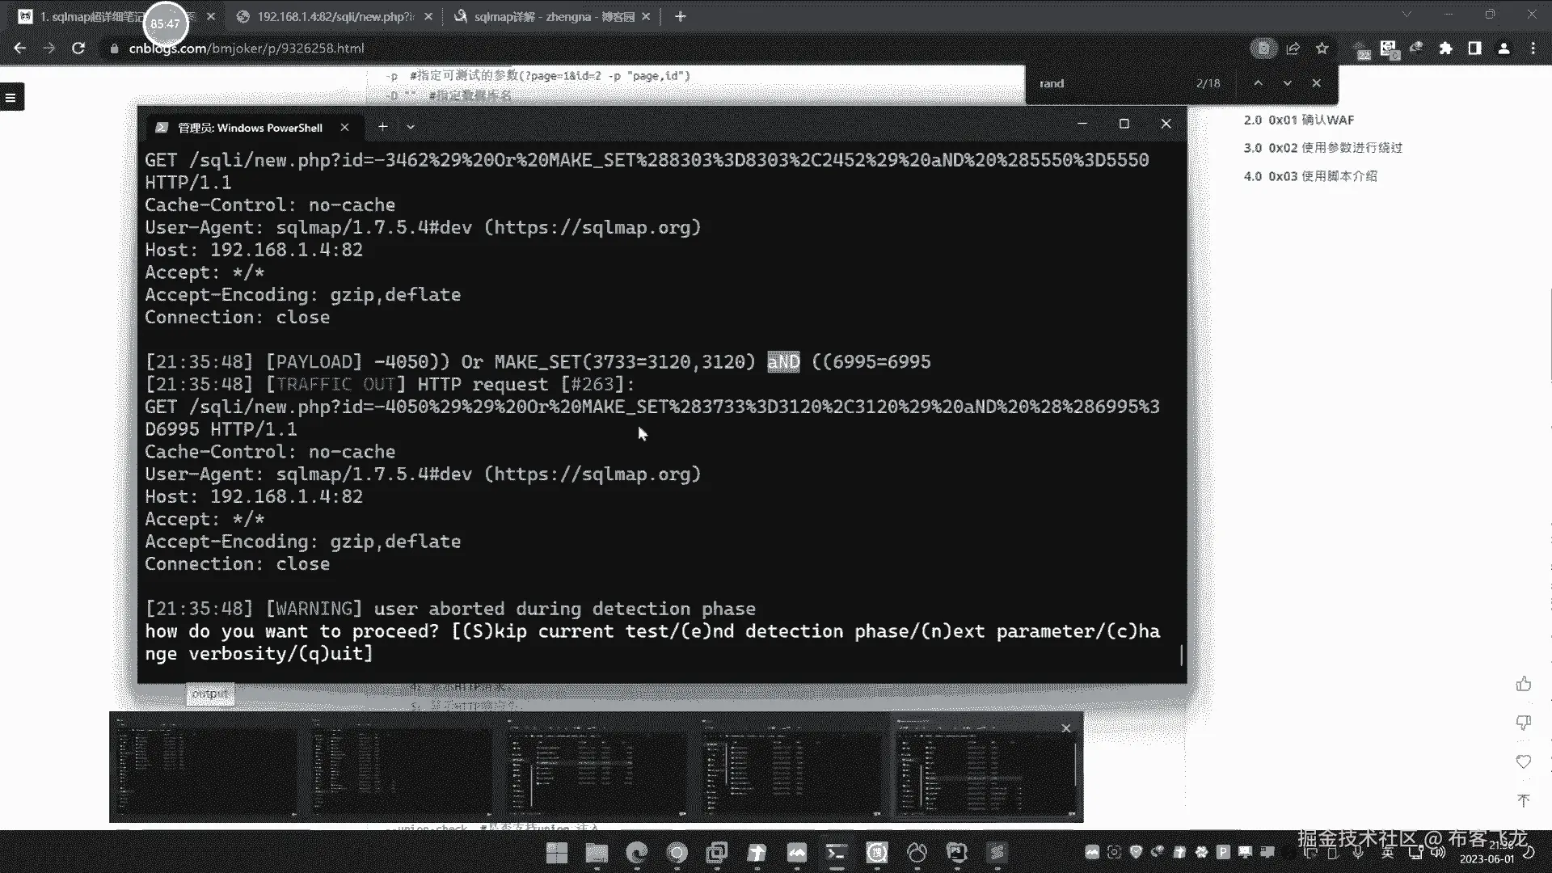Viewport: 1552px width, 873px height.
Task: Open the browser extensions puzzle icon
Action: (1446, 48)
